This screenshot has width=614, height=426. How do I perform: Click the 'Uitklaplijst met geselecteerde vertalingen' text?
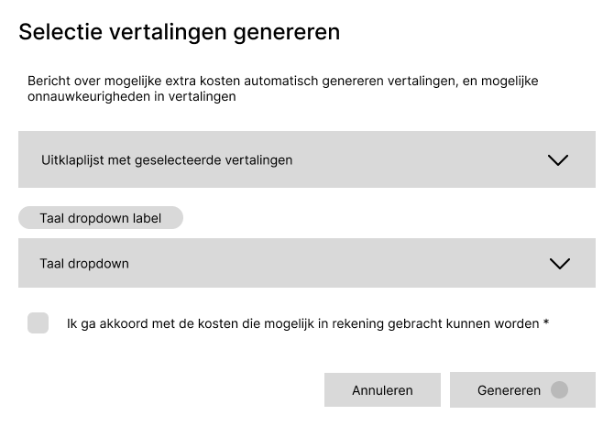click(167, 159)
